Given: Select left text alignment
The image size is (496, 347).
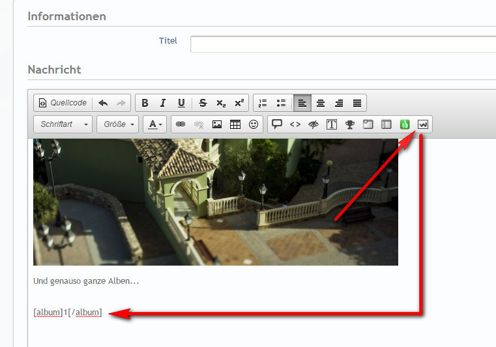Looking at the screenshot, I should [302, 103].
